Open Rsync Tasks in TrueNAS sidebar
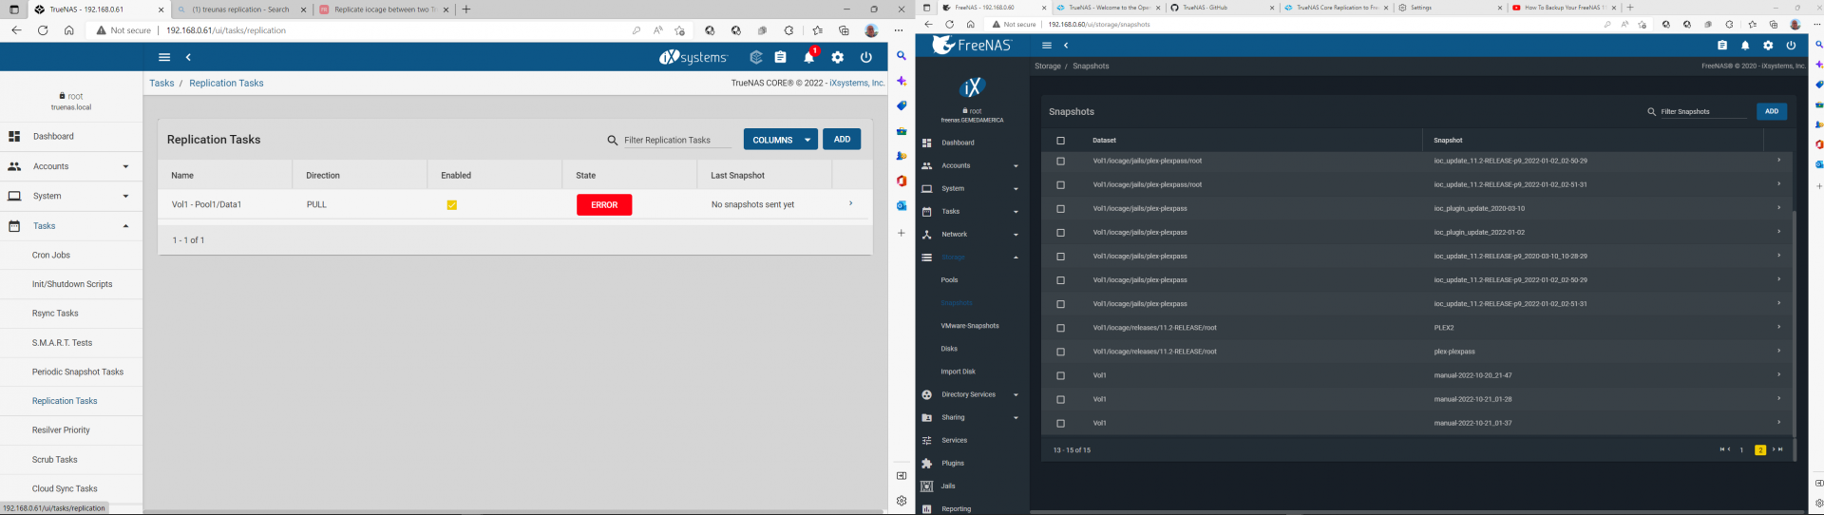The width and height of the screenshot is (1824, 515). pos(55,313)
